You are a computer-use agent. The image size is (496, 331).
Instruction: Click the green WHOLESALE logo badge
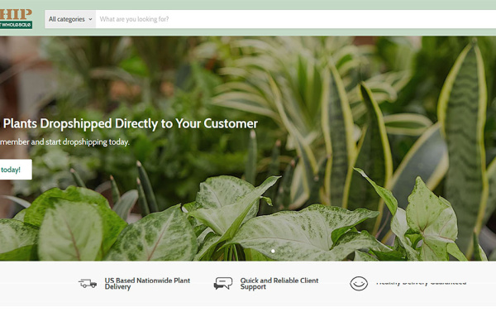[x=16, y=25]
